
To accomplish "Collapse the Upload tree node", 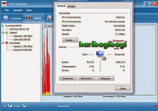I will click(x=3, y=33).
